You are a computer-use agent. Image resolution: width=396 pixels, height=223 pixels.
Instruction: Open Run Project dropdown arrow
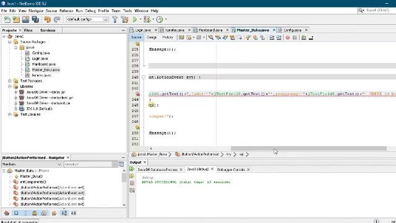pyautogui.click(x=140, y=19)
